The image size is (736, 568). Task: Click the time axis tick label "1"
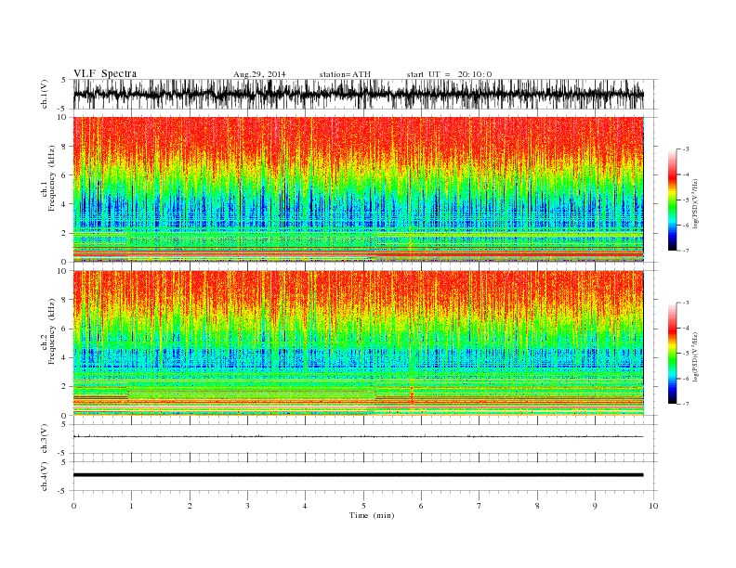click(x=132, y=506)
